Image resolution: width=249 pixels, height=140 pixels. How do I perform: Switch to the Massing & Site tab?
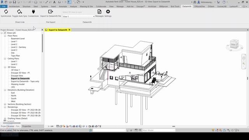(86, 7)
